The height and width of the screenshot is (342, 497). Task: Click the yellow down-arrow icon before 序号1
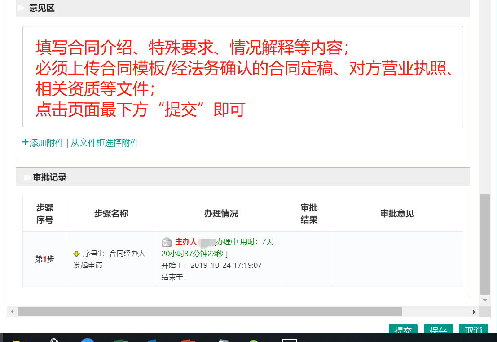(x=76, y=254)
